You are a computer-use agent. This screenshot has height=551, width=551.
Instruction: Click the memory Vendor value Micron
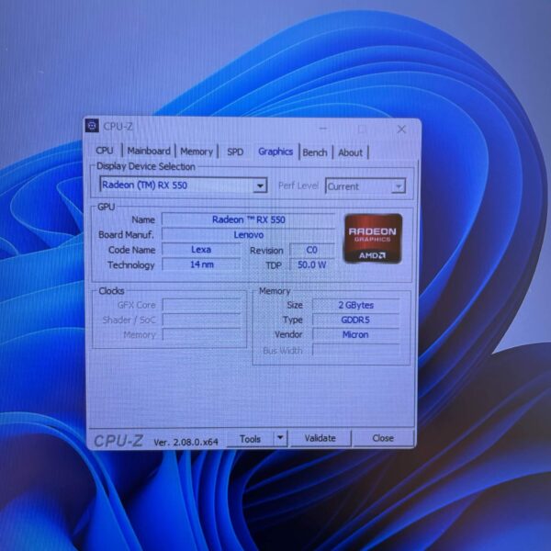coord(356,334)
